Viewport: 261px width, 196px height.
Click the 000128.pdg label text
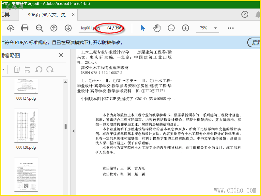point(26,147)
